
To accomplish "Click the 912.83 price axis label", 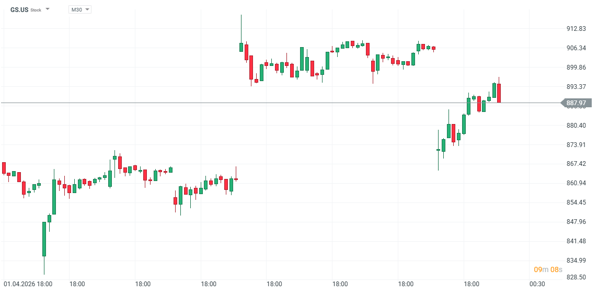I will coord(576,29).
